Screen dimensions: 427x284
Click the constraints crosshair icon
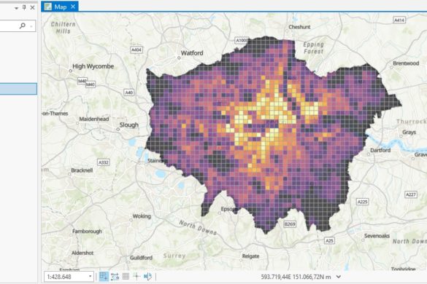[x=136, y=277]
